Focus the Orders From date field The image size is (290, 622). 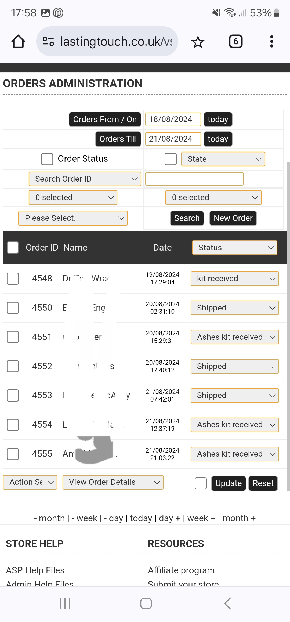173,119
